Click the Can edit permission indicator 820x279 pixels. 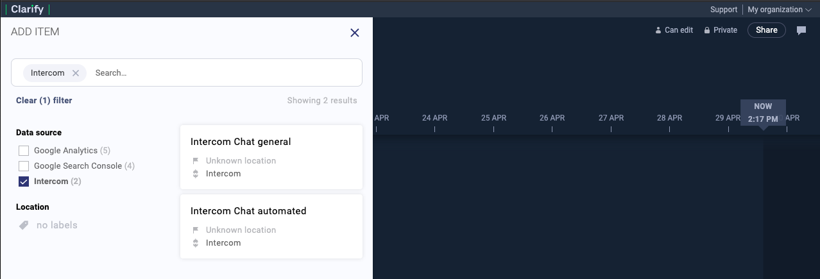tap(674, 30)
